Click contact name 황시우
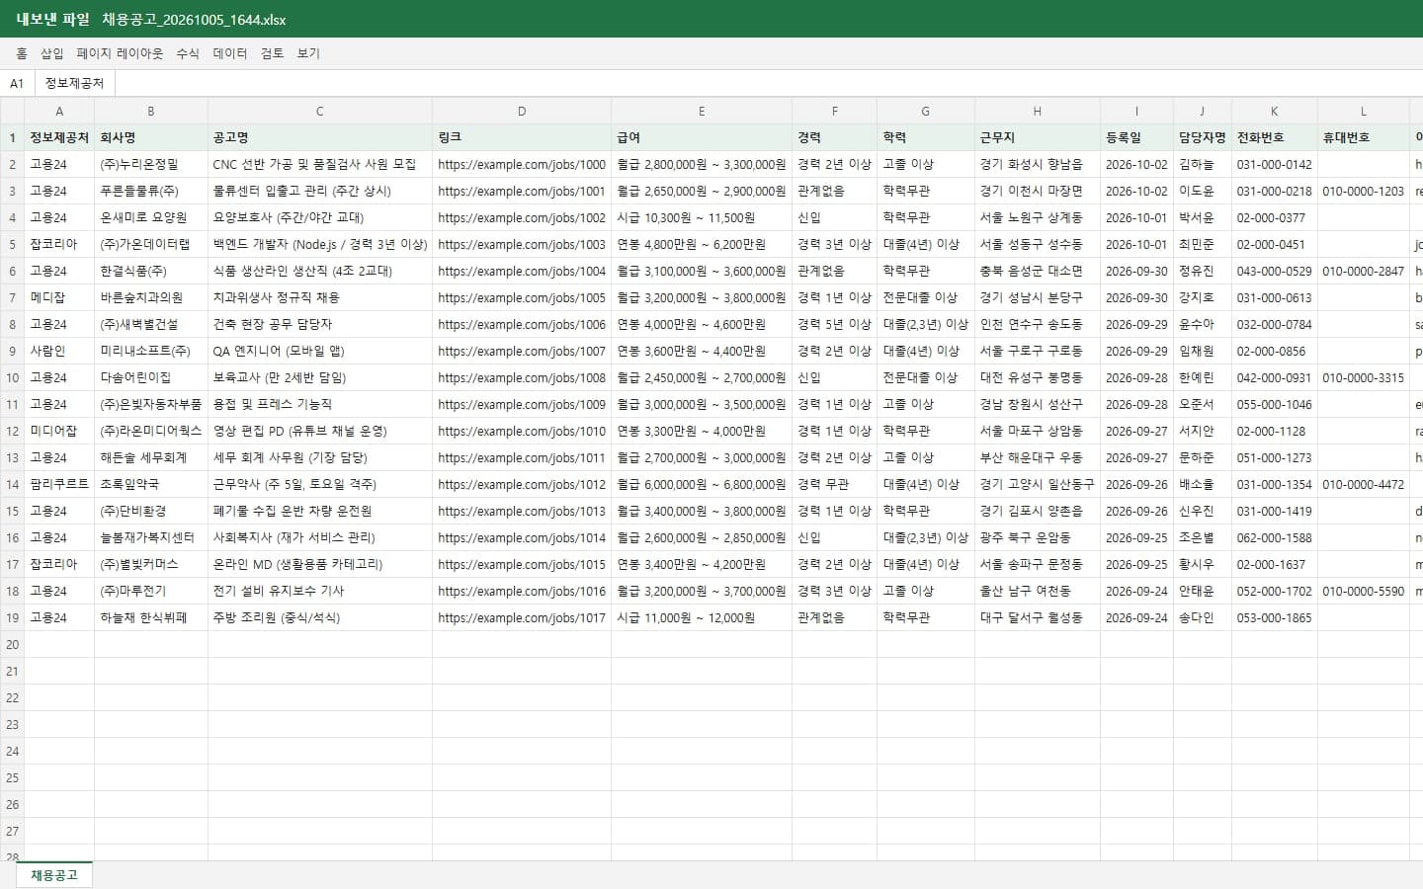The image size is (1423, 889). pyautogui.click(x=1202, y=565)
